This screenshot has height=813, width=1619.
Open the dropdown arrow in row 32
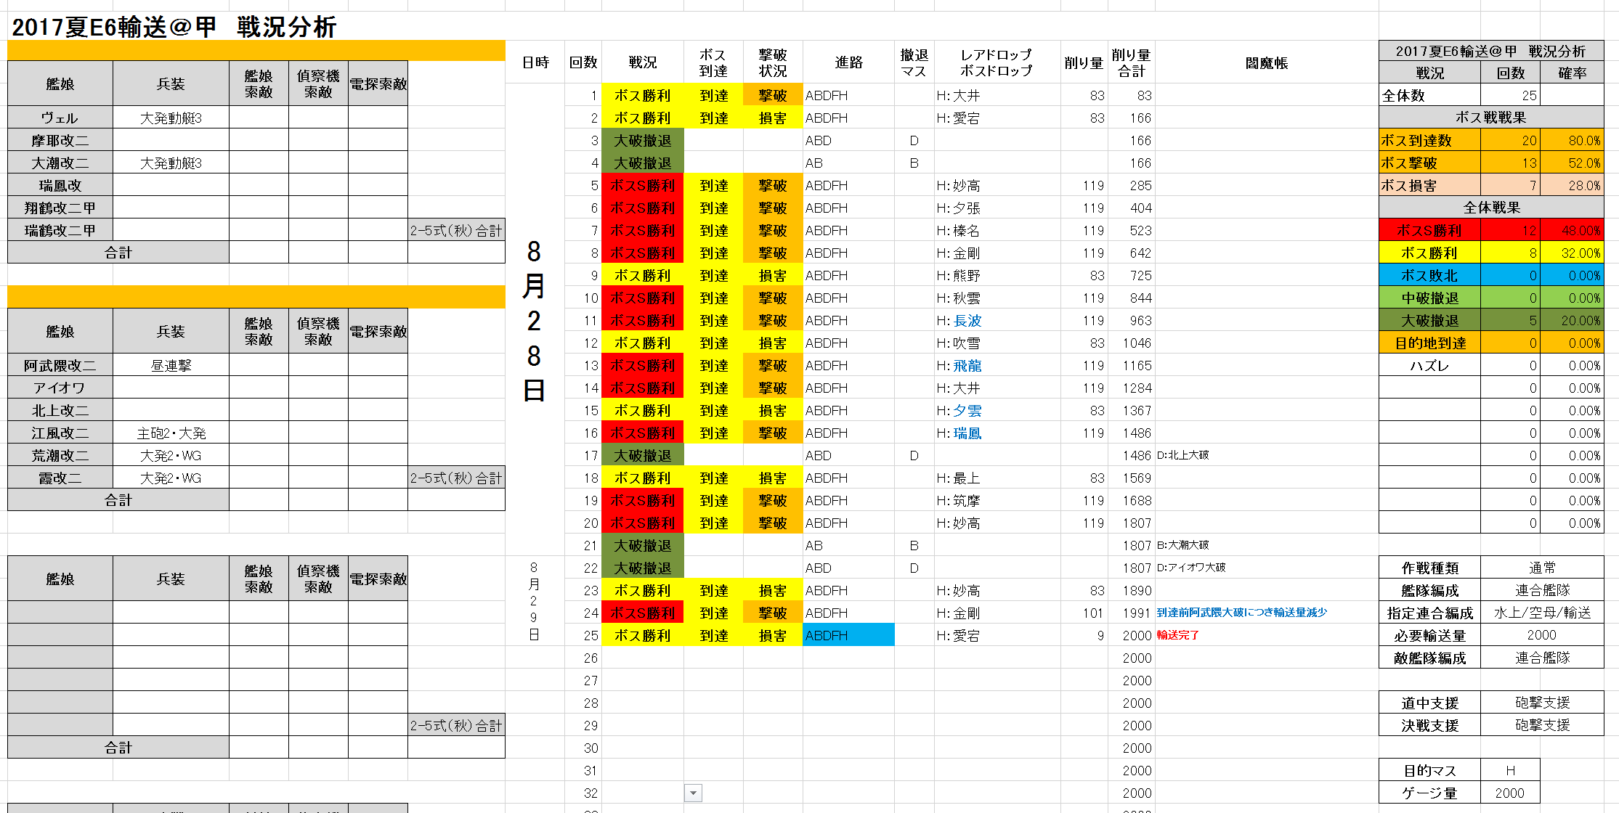click(693, 793)
